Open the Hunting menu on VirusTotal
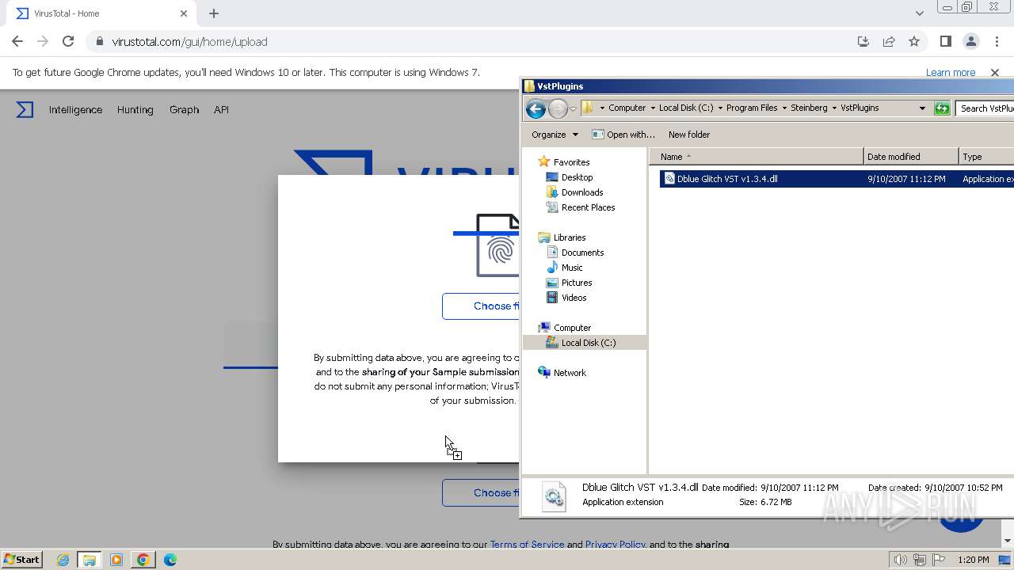The width and height of the screenshot is (1014, 570). [x=135, y=110]
